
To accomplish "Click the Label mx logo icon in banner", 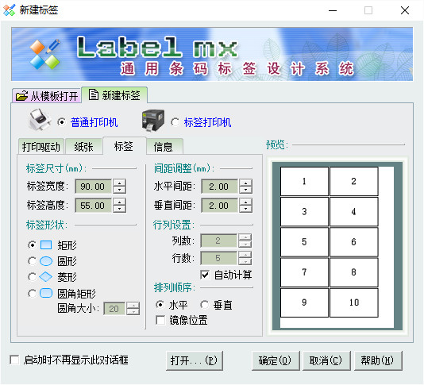I will 45,54.
